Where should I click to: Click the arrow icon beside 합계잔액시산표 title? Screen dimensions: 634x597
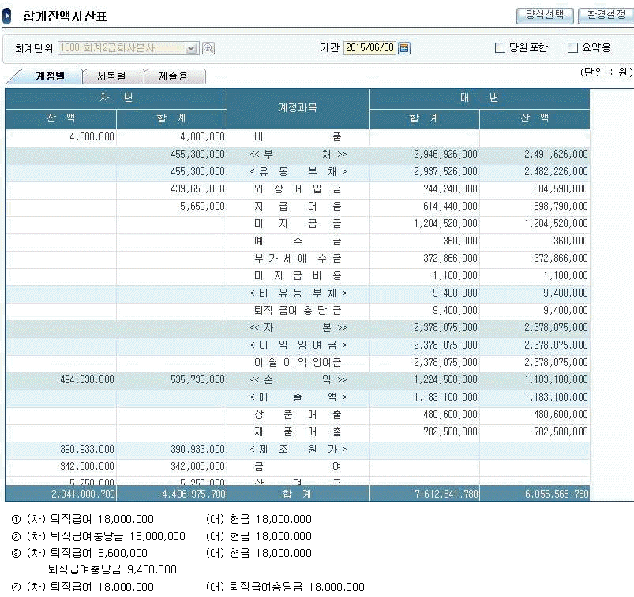(7, 15)
